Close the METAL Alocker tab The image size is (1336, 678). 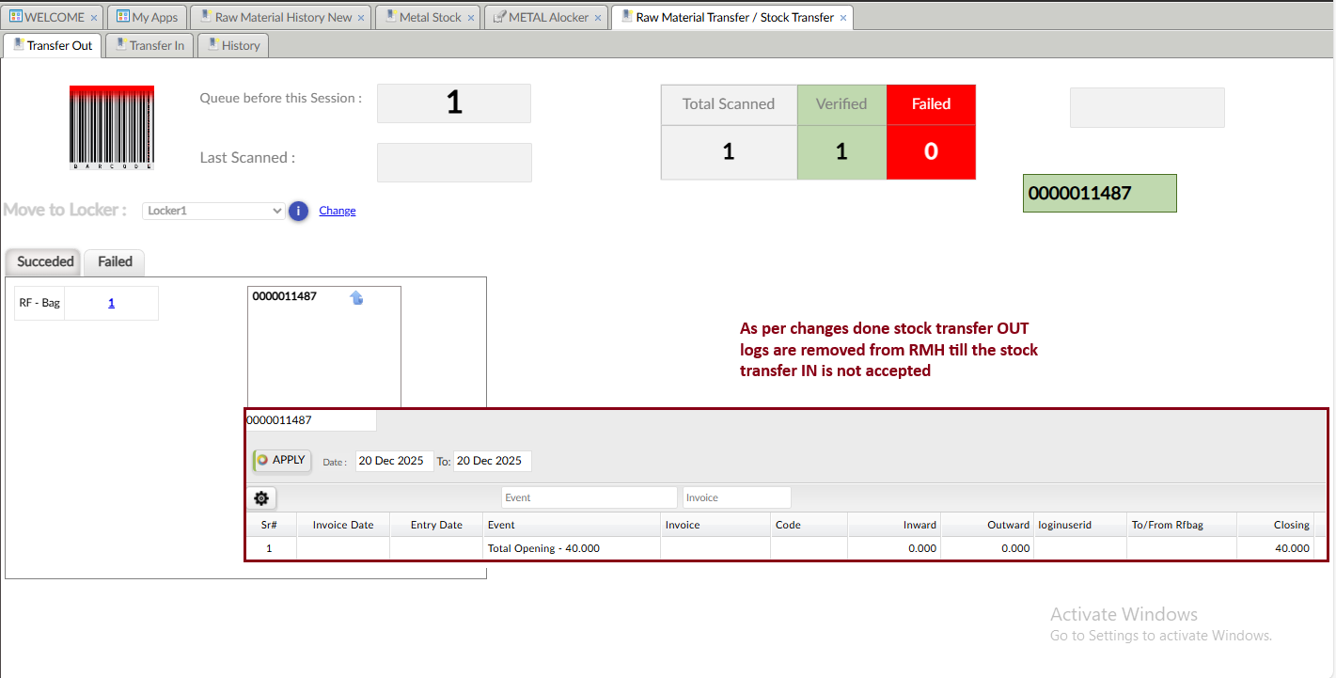[598, 18]
